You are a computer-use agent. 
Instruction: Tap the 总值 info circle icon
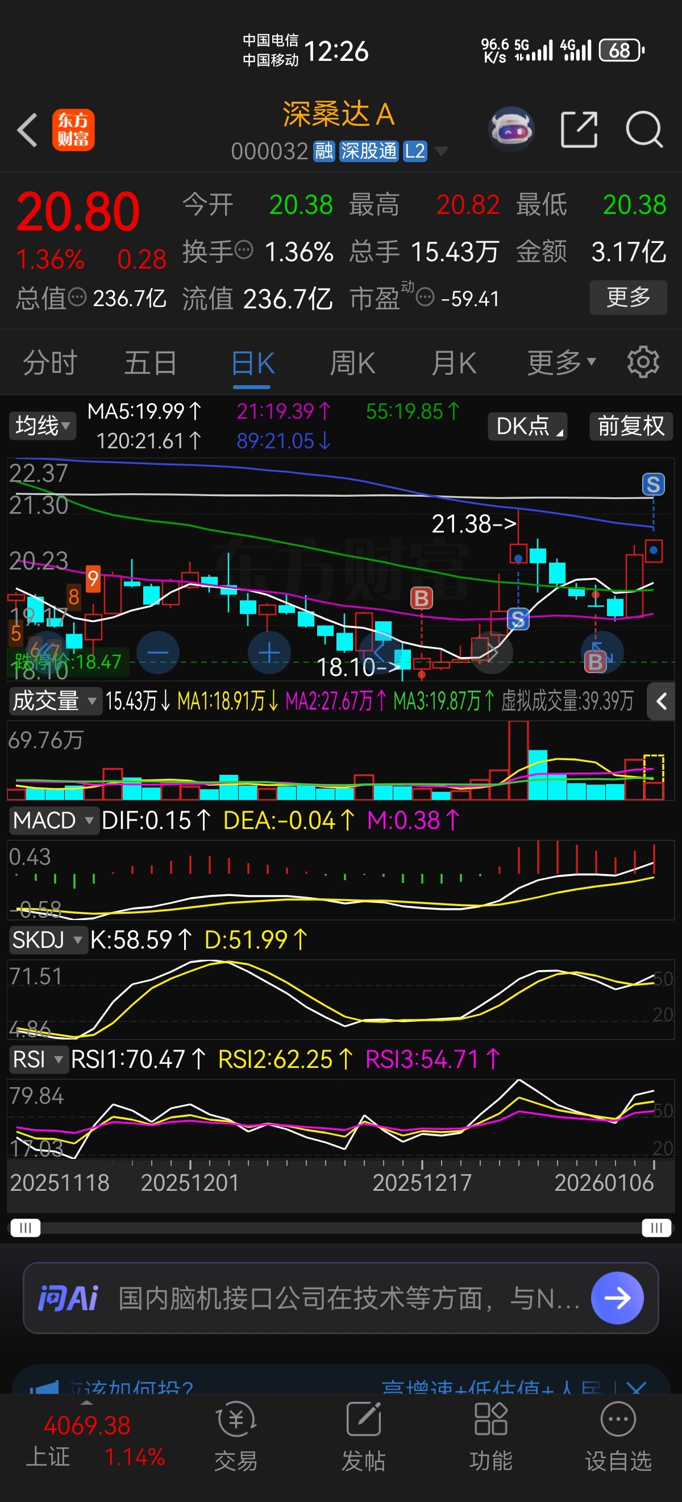coord(77,298)
